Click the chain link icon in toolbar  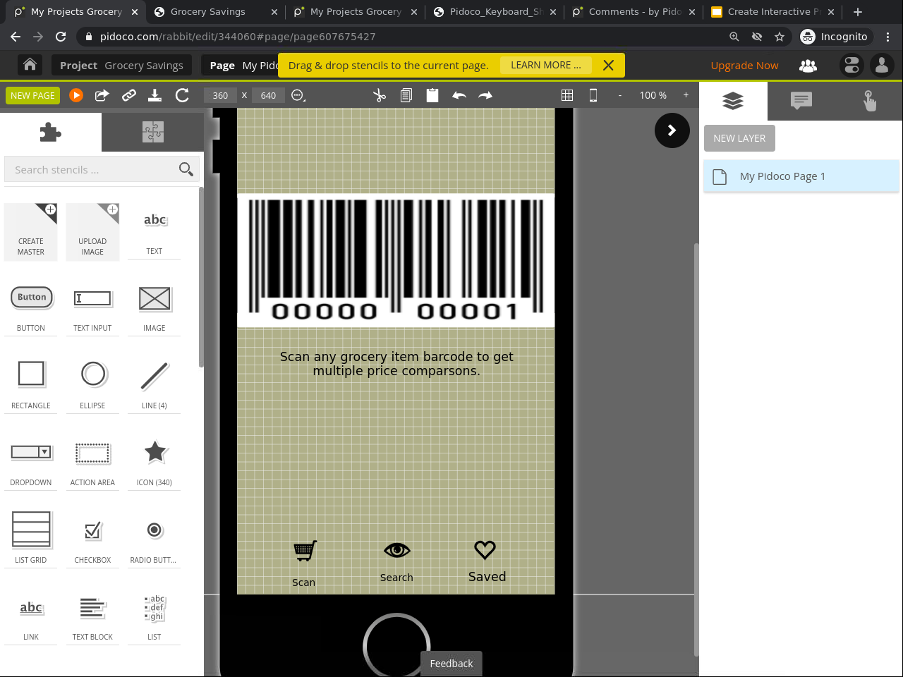point(128,95)
